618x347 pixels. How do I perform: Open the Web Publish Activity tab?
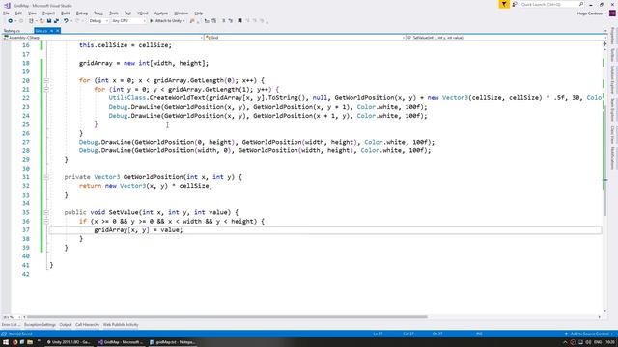pyautogui.click(x=121, y=325)
